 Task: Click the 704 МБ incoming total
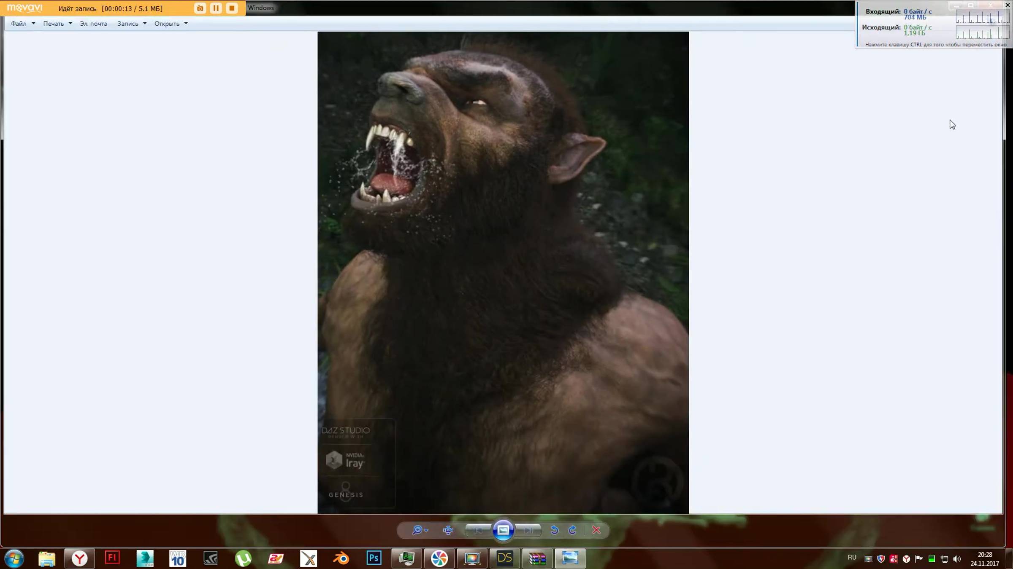pos(915,17)
